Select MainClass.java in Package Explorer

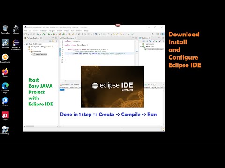point(40,54)
